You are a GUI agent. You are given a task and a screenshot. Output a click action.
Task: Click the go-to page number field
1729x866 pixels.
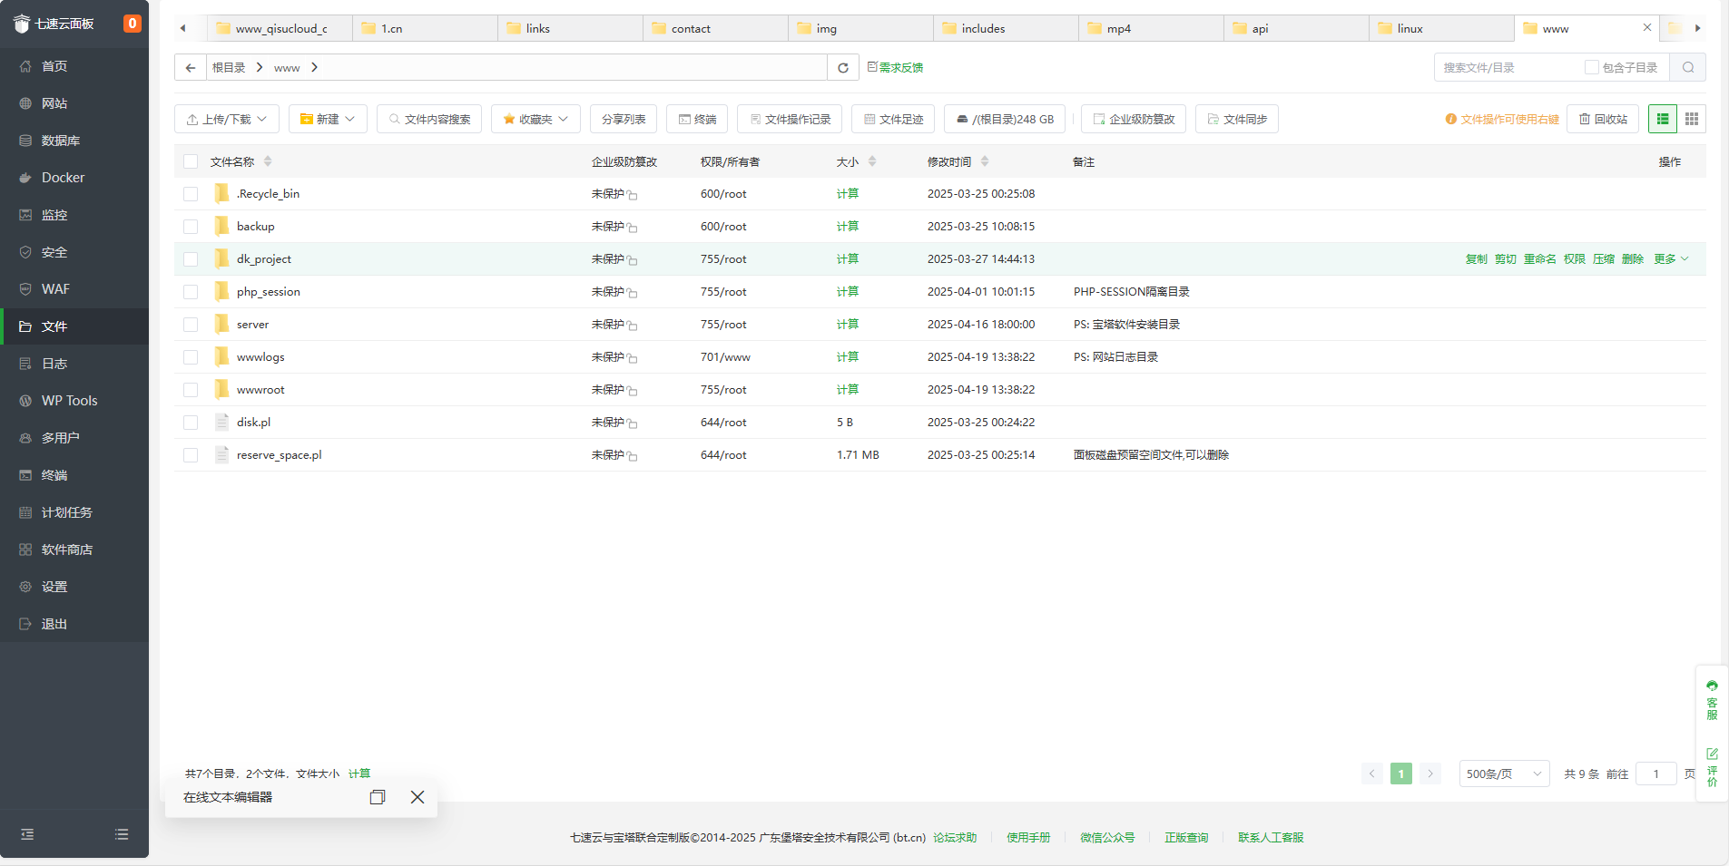click(x=1656, y=774)
